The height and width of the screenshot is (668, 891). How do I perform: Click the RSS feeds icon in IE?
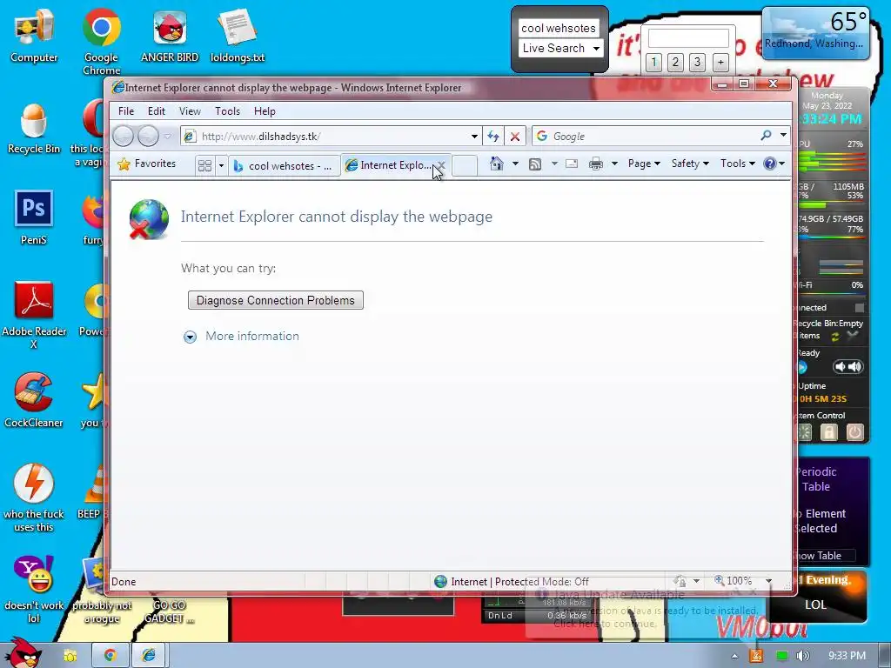(535, 164)
